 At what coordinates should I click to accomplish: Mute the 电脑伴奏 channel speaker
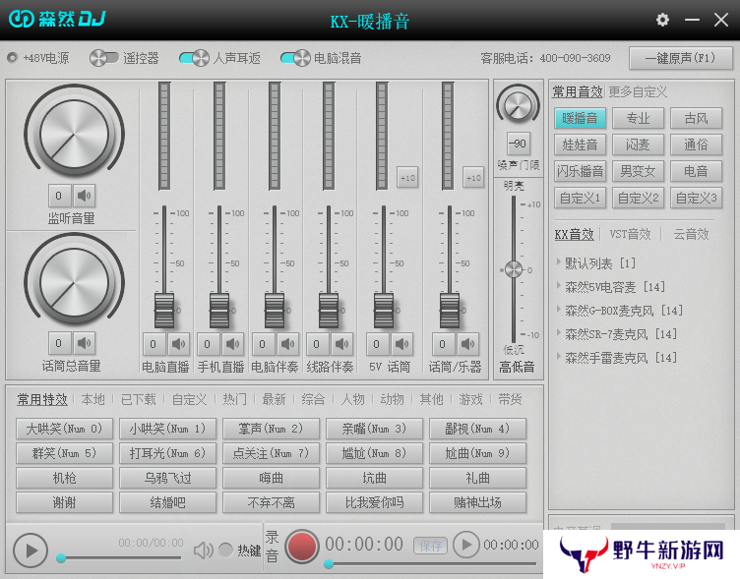pyautogui.click(x=288, y=344)
